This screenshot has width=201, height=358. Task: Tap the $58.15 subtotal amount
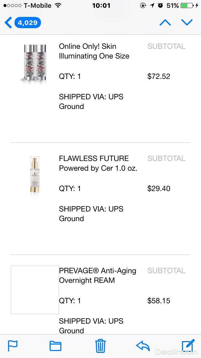159,301
